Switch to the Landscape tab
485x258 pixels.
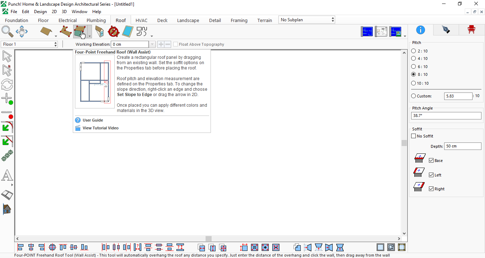click(x=188, y=20)
